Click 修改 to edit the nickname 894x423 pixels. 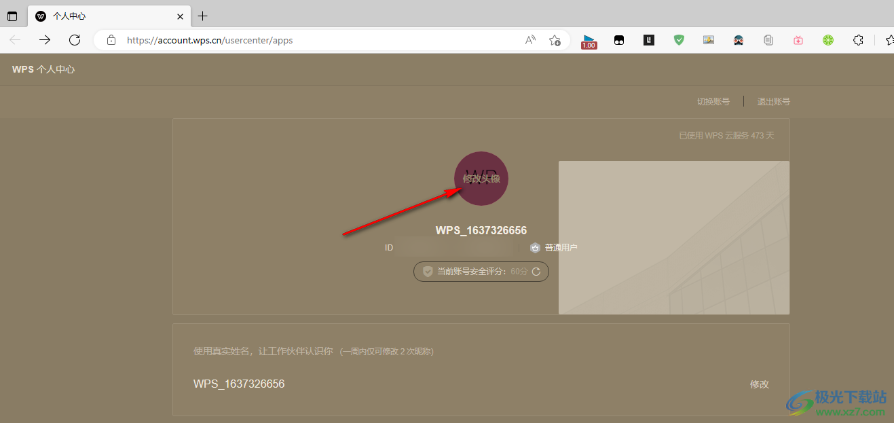click(x=759, y=384)
